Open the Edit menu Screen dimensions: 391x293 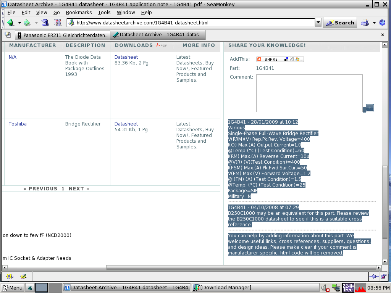26,13
